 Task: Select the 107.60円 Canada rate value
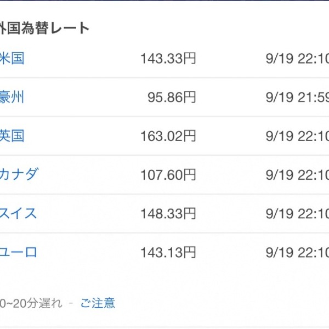tap(168, 174)
